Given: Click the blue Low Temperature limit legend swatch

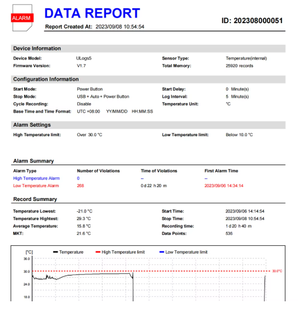Looking at the screenshot, I should pyautogui.click(x=162, y=252).
